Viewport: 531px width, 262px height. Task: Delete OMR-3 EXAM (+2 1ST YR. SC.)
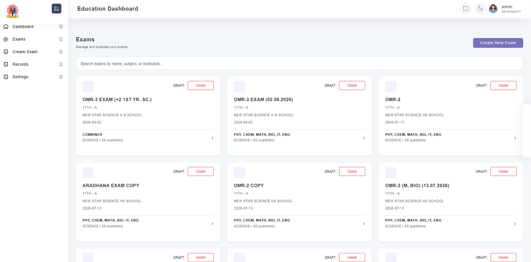point(201,85)
